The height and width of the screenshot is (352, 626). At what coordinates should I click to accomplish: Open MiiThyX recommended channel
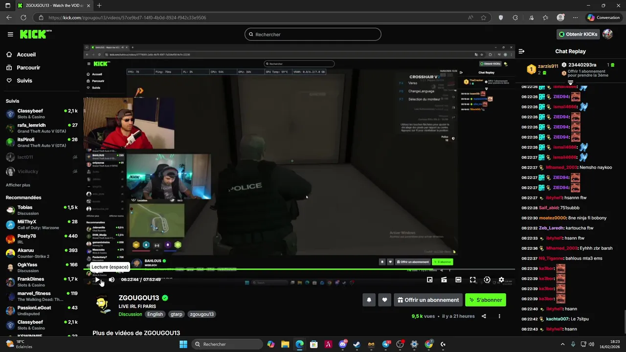[x=42, y=224]
